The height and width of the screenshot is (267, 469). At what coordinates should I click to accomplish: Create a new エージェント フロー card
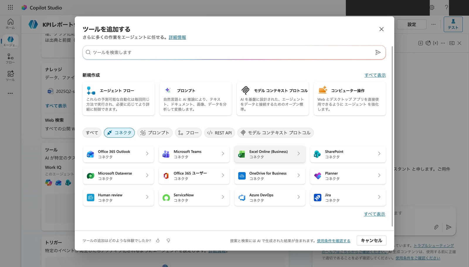[118, 99]
